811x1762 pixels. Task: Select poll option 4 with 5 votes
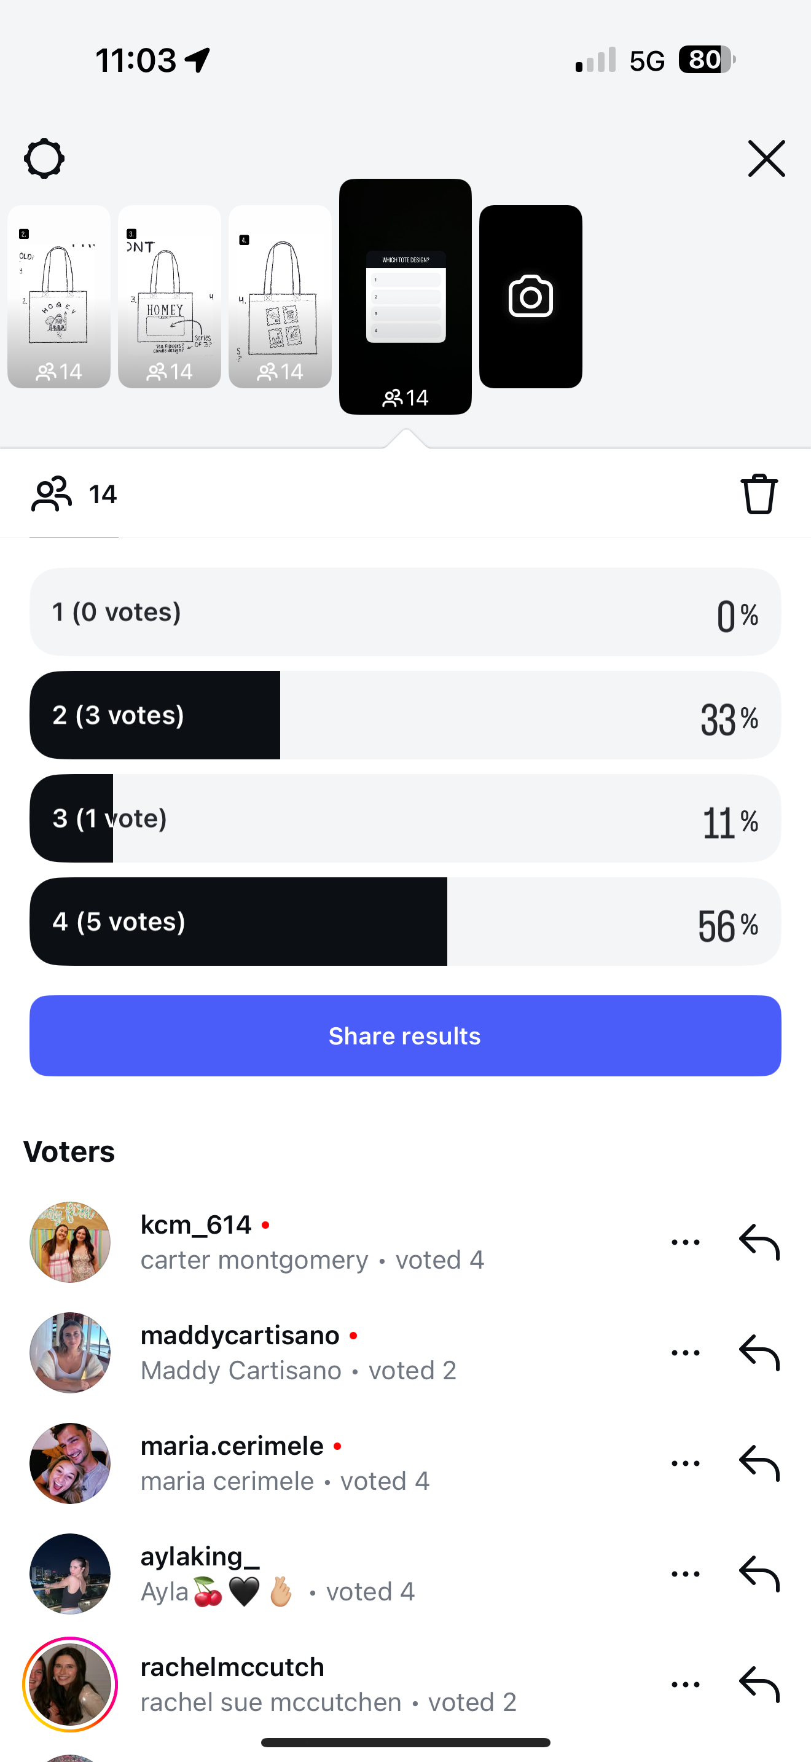pyautogui.click(x=405, y=922)
